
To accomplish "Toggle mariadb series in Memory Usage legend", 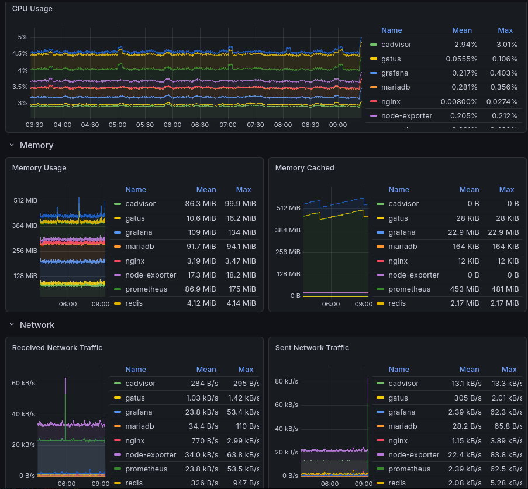I will coord(140,247).
